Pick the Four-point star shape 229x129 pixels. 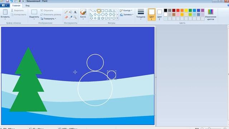[95, 18]
